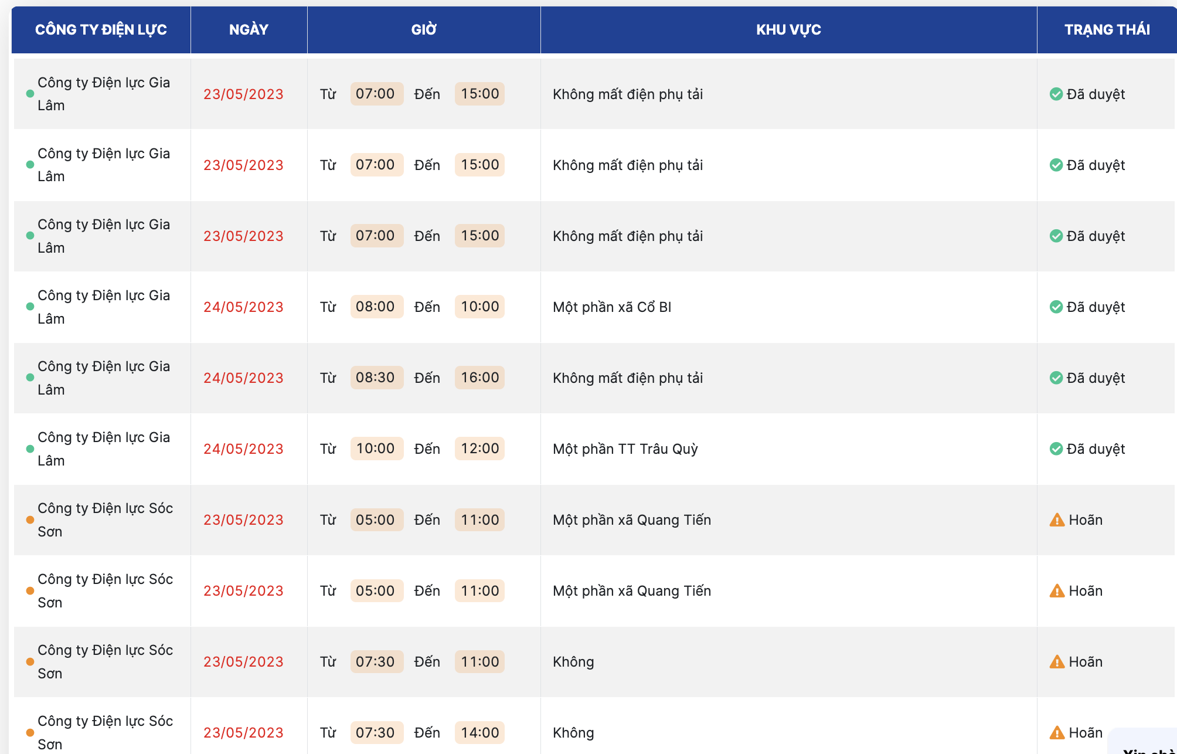Click the TRẠNG THÁI column header
This screenshot has height=754, width=1177.
[x=1107, y=29]
